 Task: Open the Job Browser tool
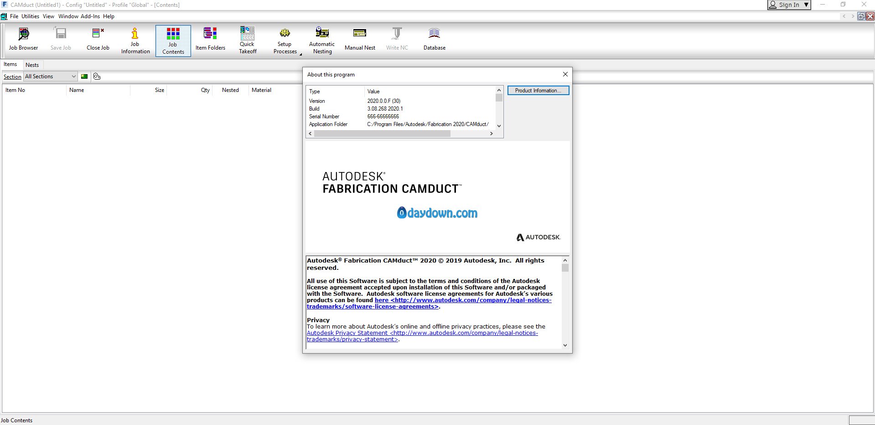23,40
